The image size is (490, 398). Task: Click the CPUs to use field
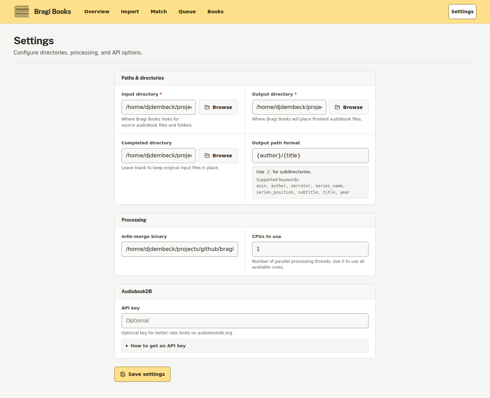coord(310,249)
